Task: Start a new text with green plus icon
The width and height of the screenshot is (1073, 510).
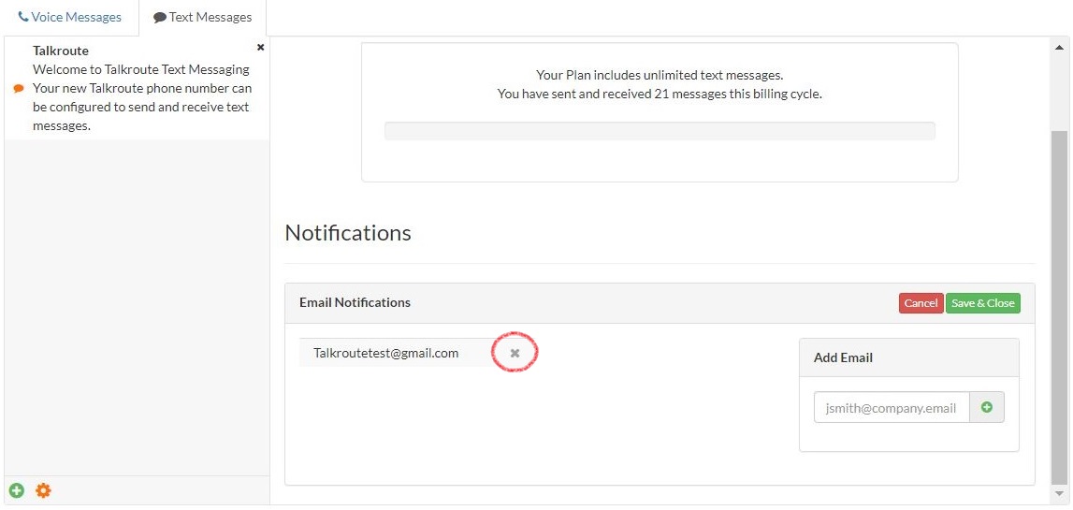Action: (17, 490)
